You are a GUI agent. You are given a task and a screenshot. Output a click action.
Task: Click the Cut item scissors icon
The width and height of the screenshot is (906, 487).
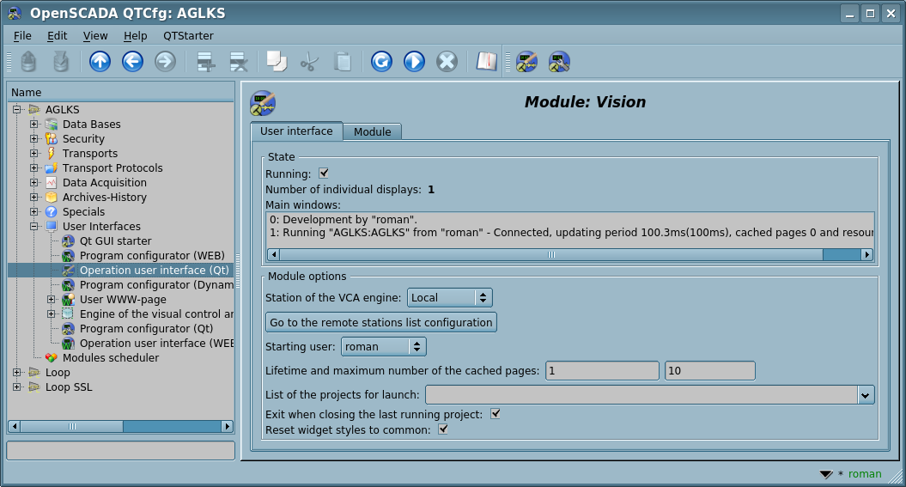tap(310, 61)
